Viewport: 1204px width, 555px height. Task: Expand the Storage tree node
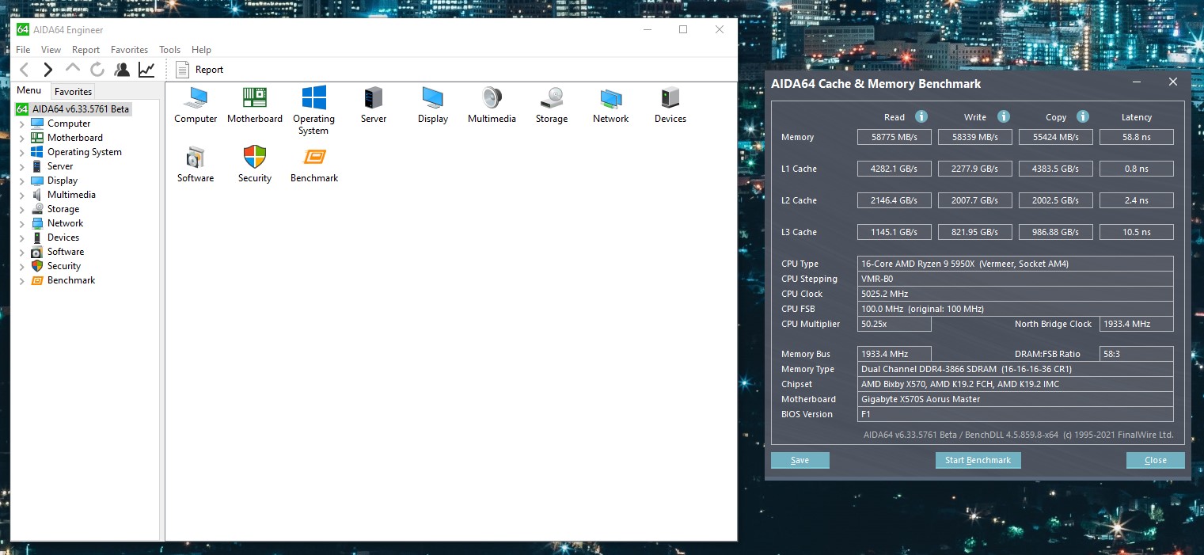[x=21, y=209]
